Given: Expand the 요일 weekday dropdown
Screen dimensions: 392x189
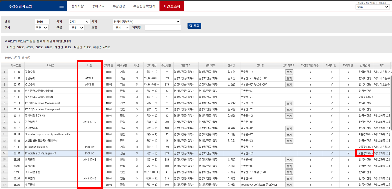Looking at the screenshot, I should 121,28.
